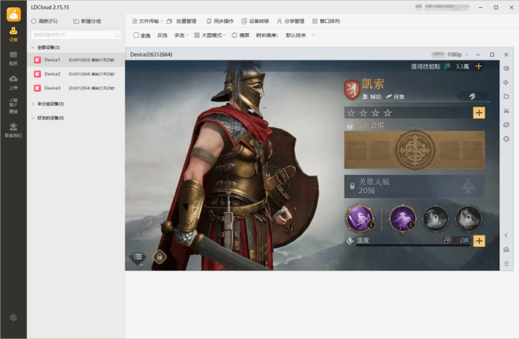Open the 默认排序 sort dropdown
Viewport: 519px width, 339px height.
click(300, 35)
